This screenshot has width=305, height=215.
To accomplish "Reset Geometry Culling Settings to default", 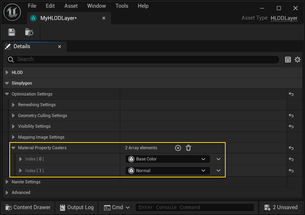I will click(291, 115).
